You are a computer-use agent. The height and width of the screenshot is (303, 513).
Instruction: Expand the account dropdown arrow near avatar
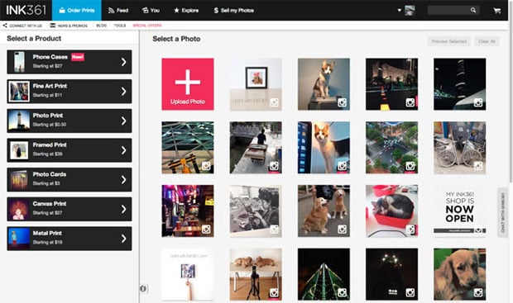[399, 10]
